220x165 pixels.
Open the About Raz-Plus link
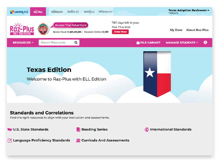coord(197,30)
